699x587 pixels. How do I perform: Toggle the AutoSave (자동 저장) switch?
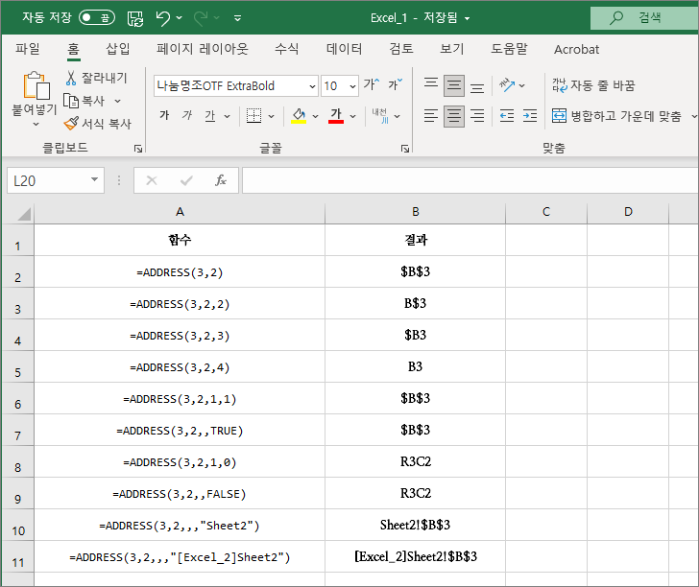coord(97,18)
